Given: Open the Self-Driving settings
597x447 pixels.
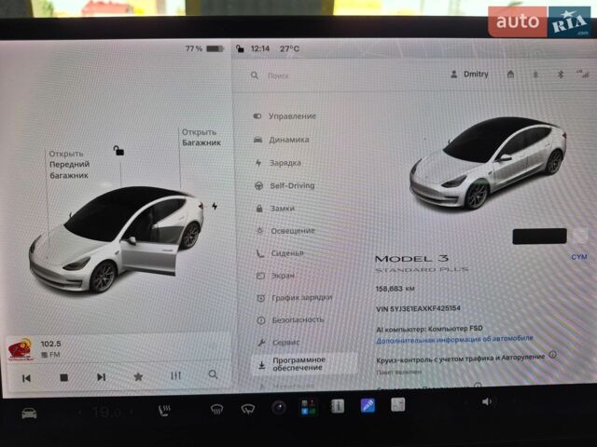Looking at the screenshot, I should tap(285, 185).
